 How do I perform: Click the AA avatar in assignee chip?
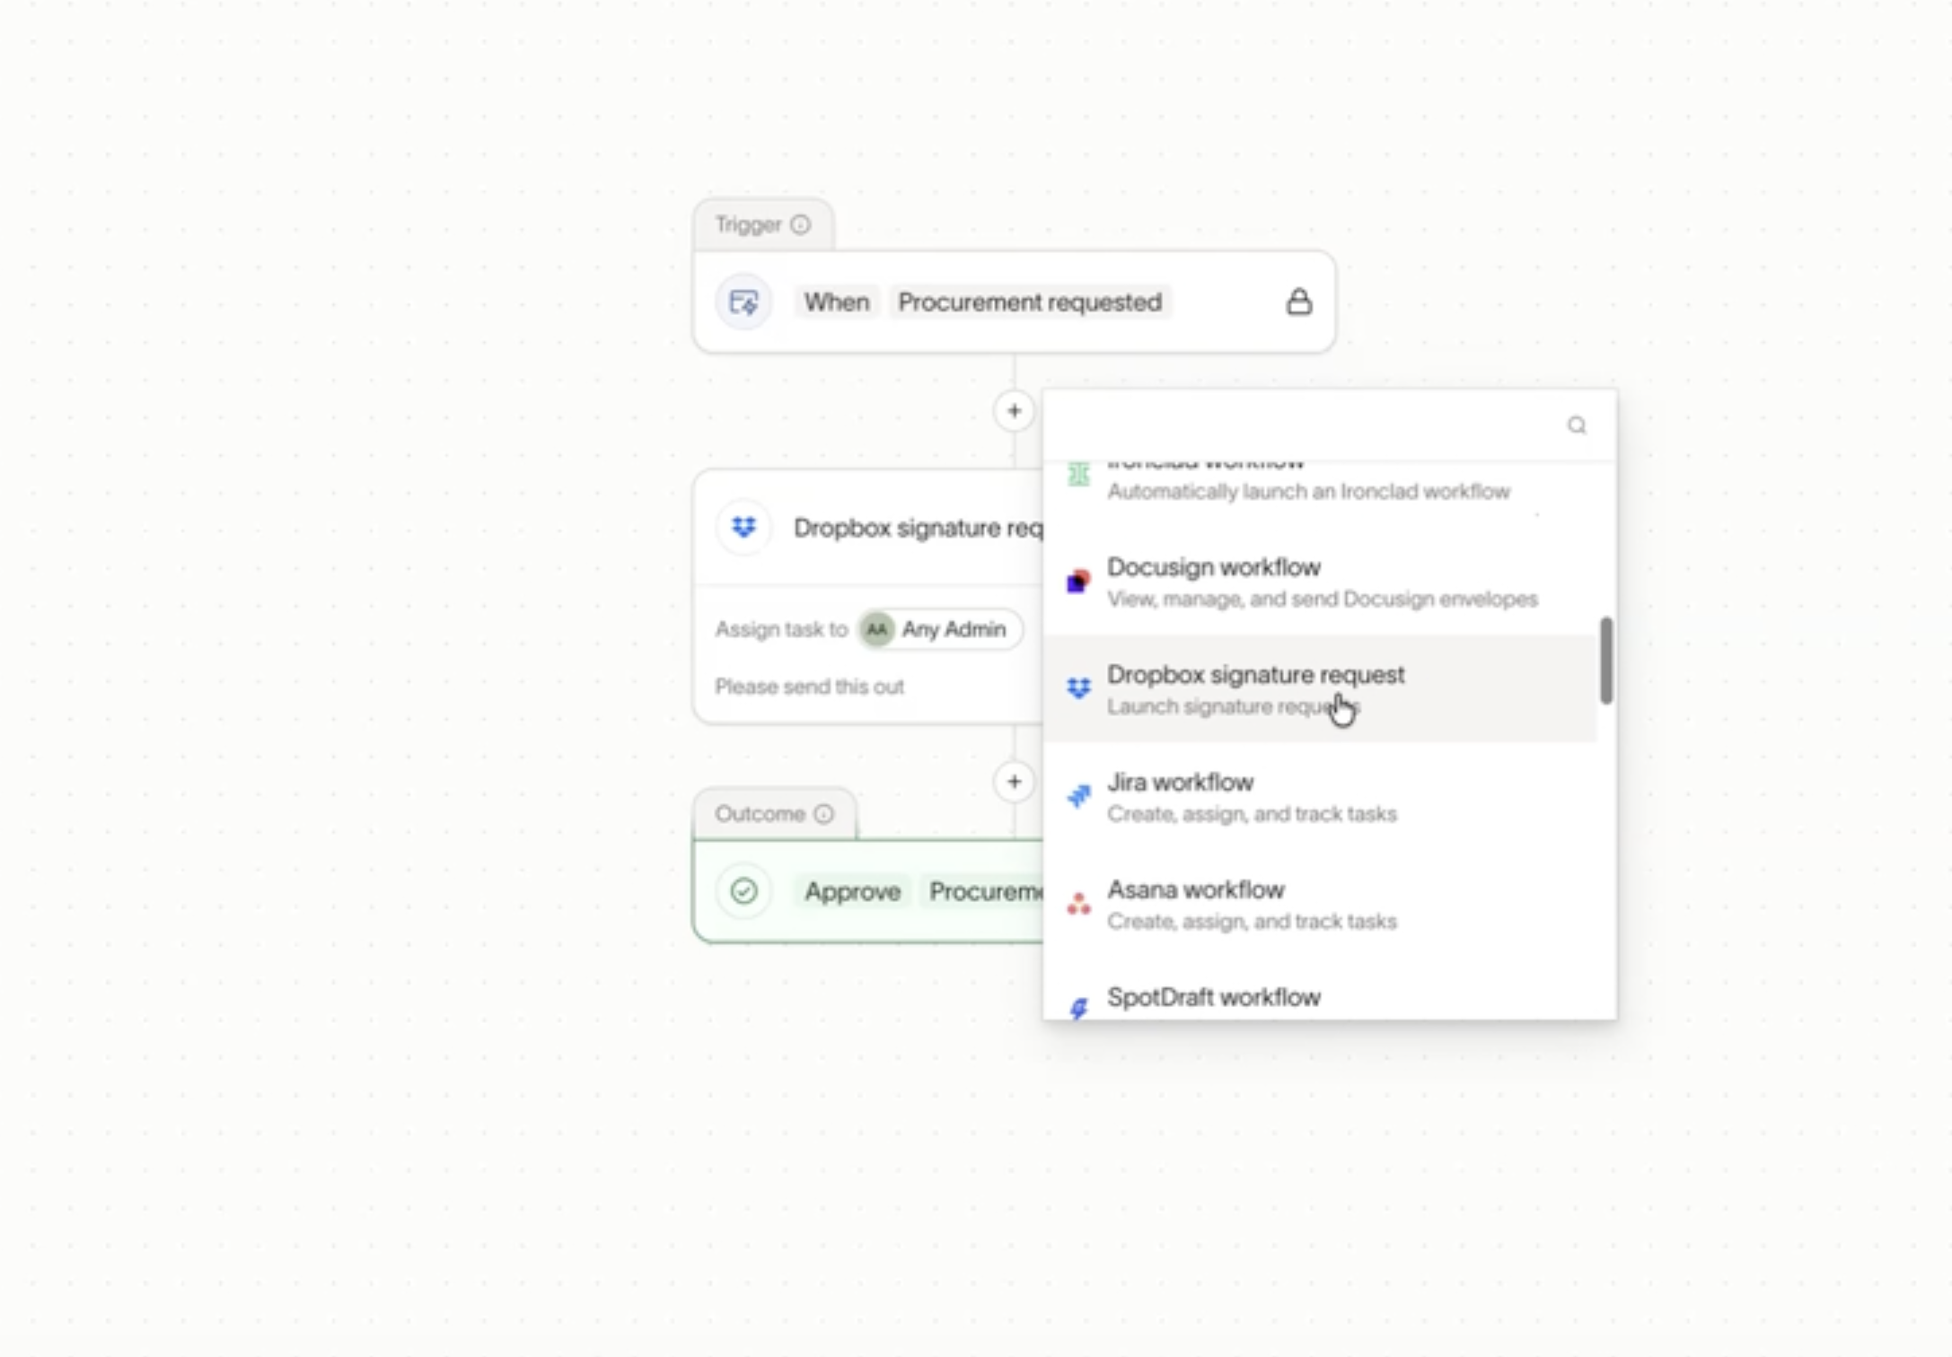pyautogui.click(x=876, y=629)
